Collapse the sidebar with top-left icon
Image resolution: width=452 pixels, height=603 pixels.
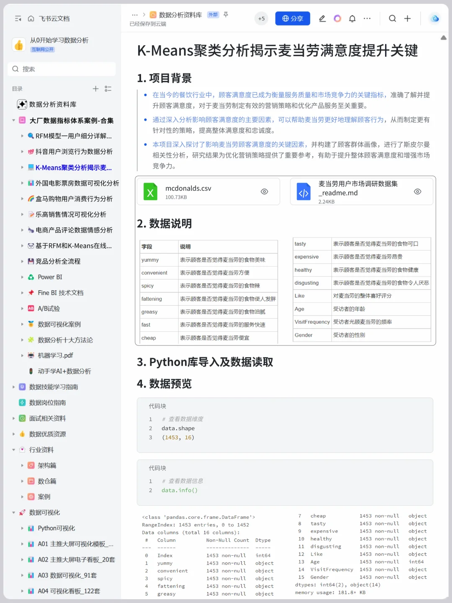coord(18,18)
